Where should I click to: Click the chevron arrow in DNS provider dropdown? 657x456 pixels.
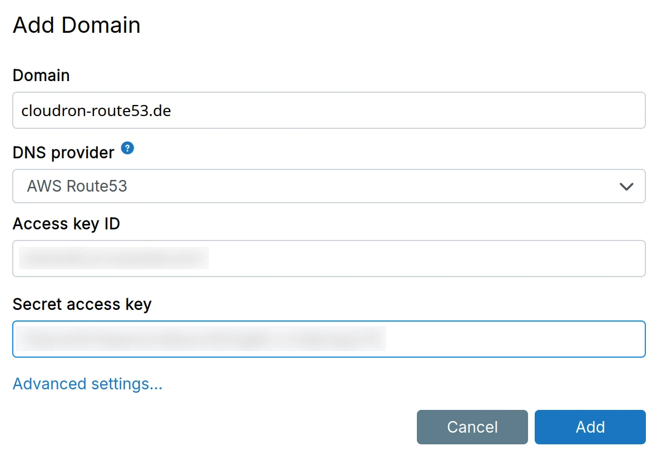(x=626, y=187)
